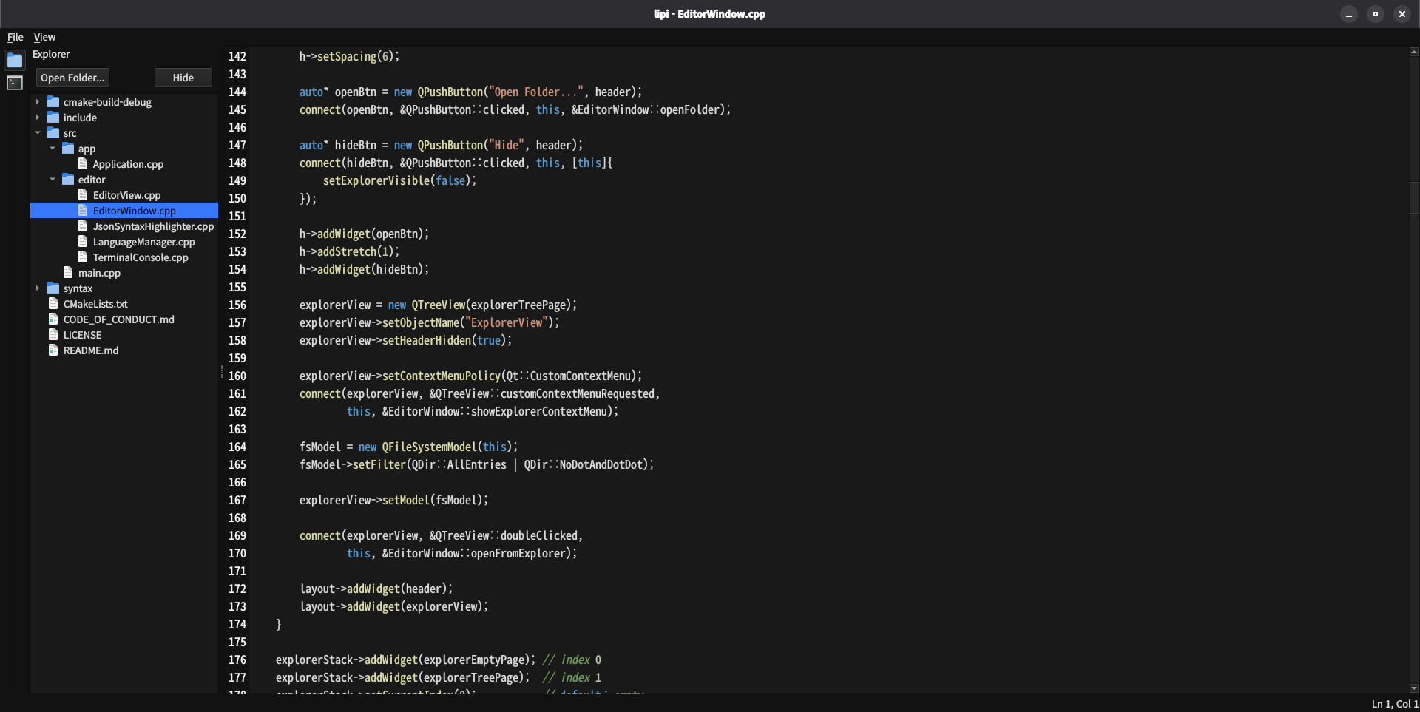Click the EditorView.cpp file icon
Screen dimensions: 1420x712
coord(83,195)
